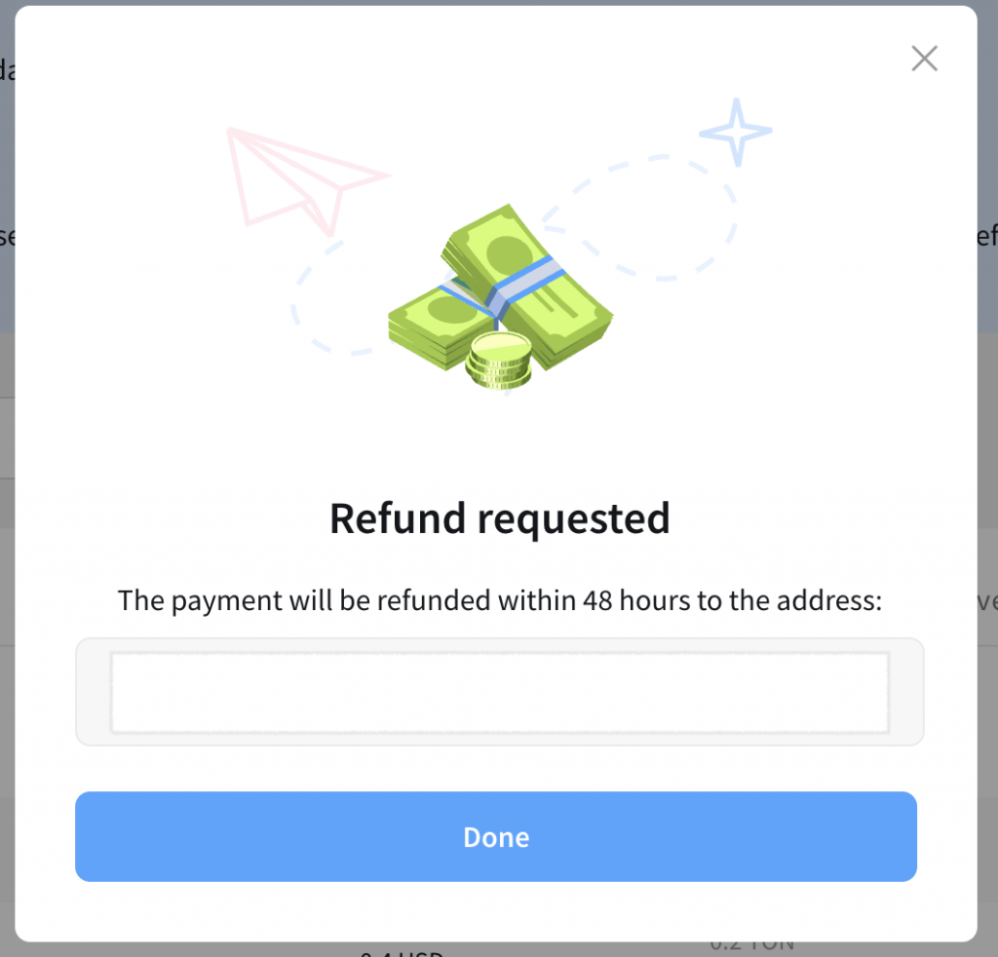Viewport: 998px width, 957px height.
Task: Click the partially hidden TON amount below dialog
Action: [x=752, y=946]
